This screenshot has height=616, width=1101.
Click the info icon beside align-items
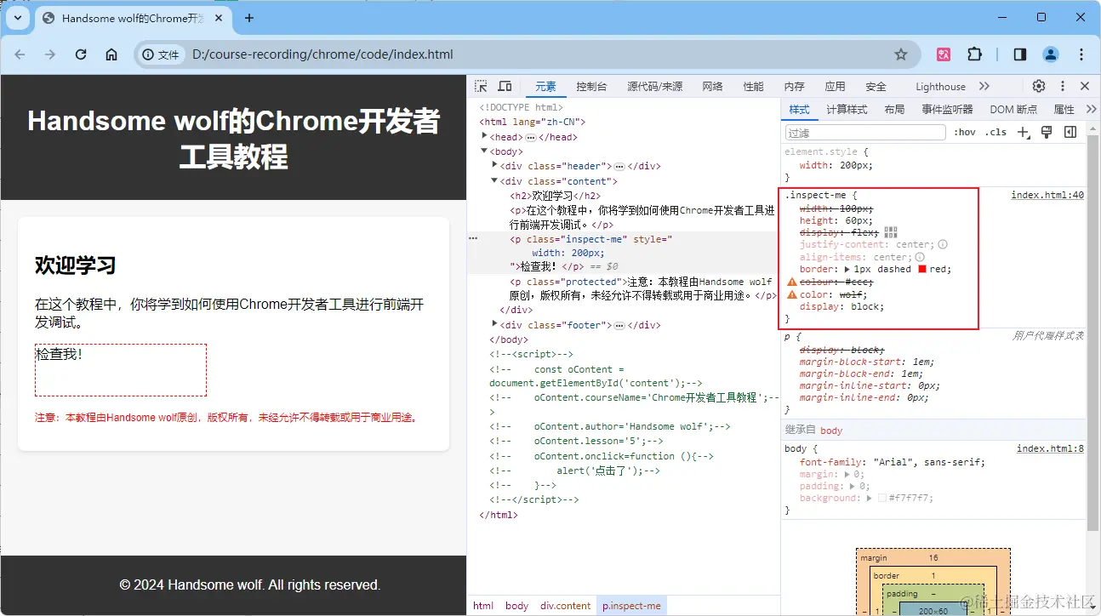920,257
